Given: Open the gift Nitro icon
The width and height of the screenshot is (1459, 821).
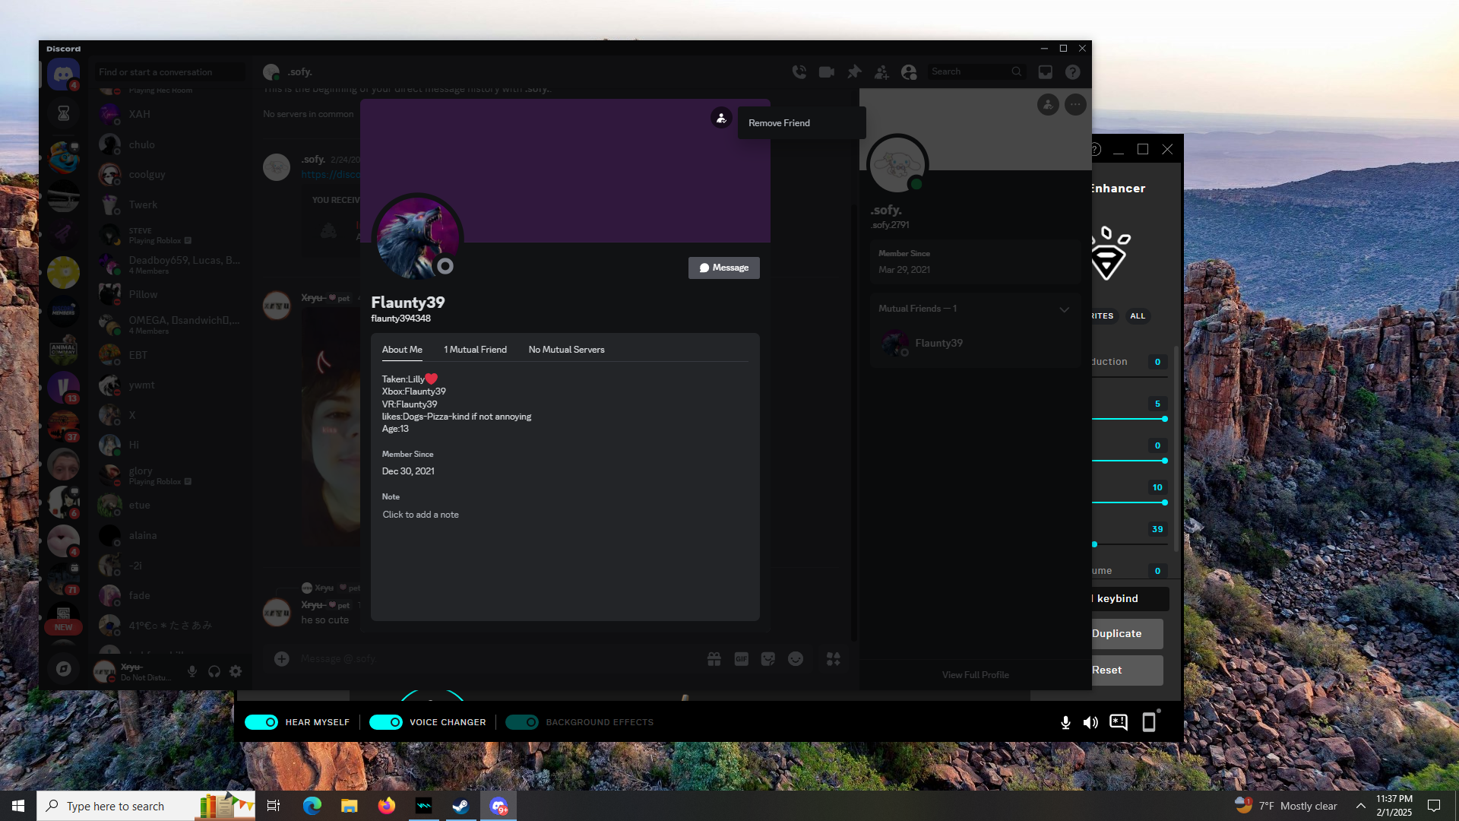Looking at the screenshot, I should [x=714, y=659].
